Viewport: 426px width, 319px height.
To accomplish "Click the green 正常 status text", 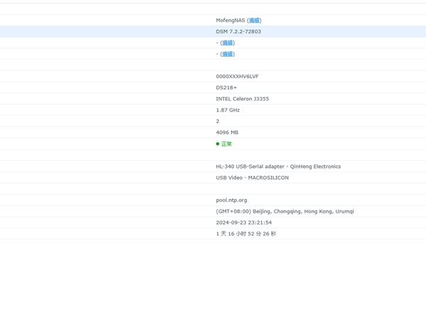I will [x=226, y=144].
